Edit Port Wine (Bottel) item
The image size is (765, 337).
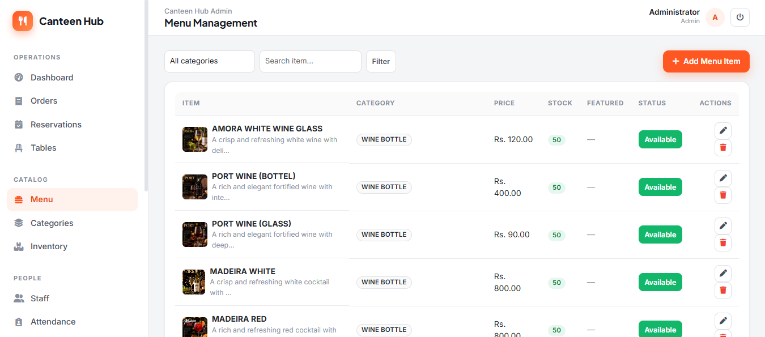click(x=723, y=178)
